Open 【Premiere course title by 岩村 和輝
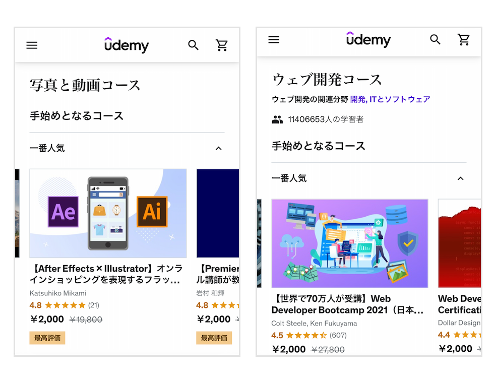This screenshot has width=496, height=383. pyautogui.click(x=218, y=274)
